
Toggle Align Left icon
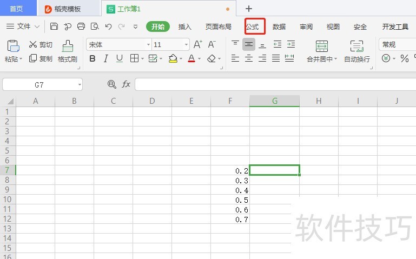tap(235, 58)
